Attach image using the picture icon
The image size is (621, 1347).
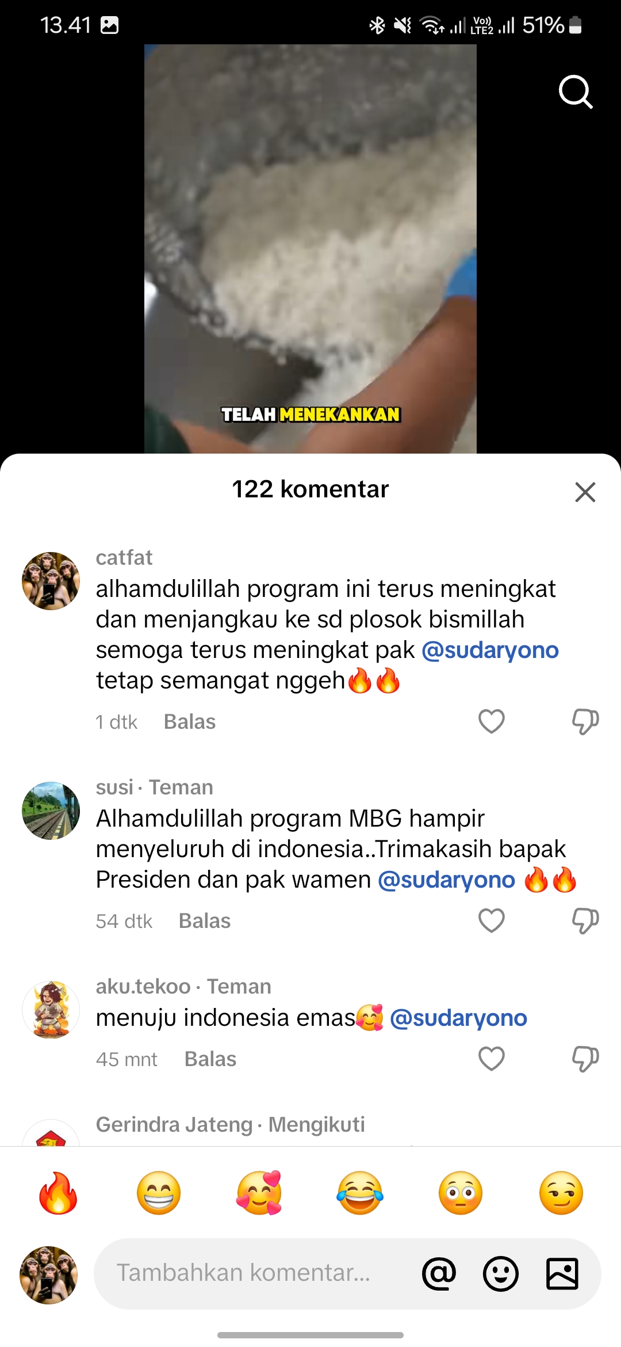click(x=562, y=1273)
